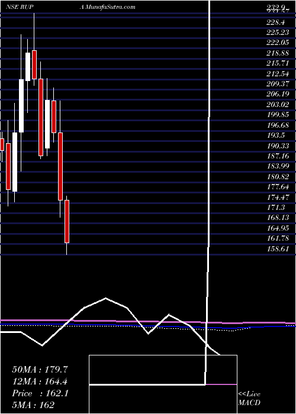Select the 218.88 price level label

pyautogui.click(x=278, y=53)
